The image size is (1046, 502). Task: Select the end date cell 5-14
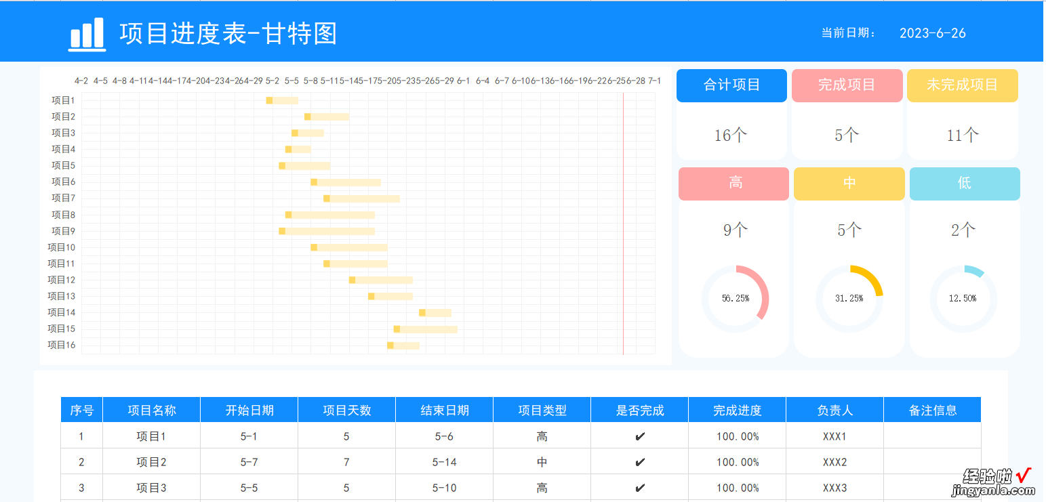coord(445,462)
